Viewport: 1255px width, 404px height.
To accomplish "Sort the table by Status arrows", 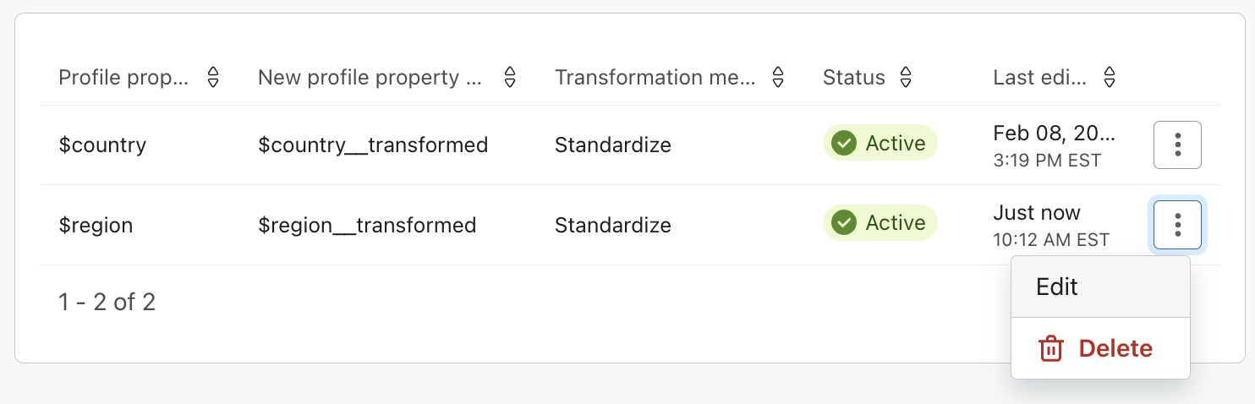I will (x=906, y=78).
